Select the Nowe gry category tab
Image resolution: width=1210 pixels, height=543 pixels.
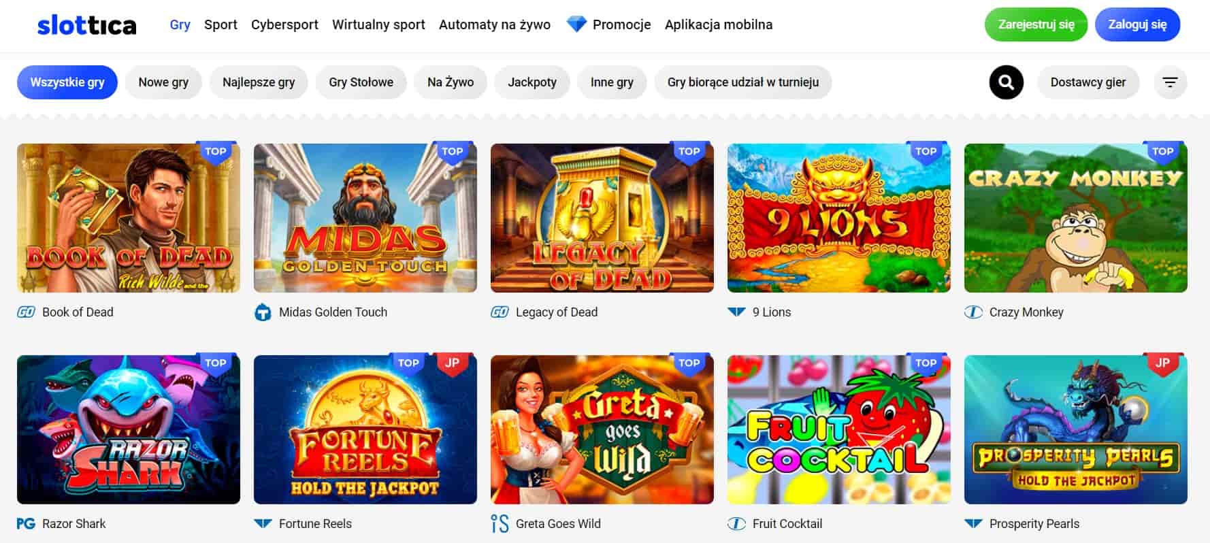pyautogui.click(x=163, y=82)
